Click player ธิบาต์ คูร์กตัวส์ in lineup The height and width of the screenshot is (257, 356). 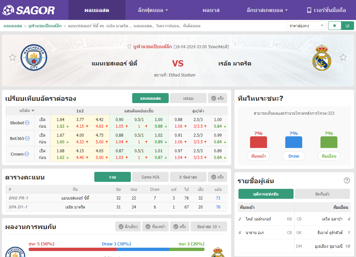point(330,232)
